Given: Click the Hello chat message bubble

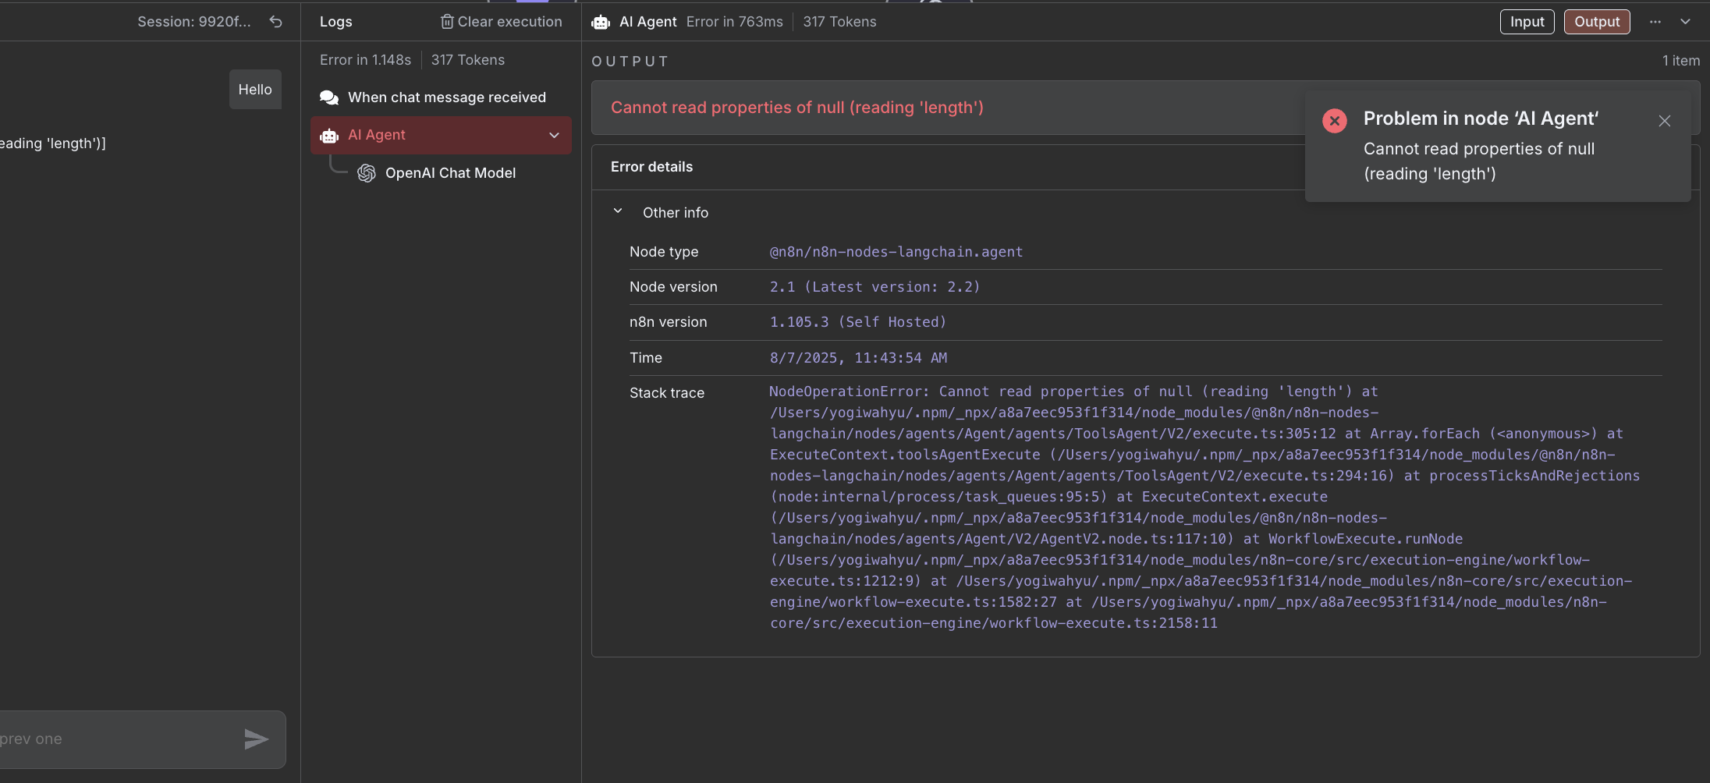Looking at the screenshot, I should [255, 90].
